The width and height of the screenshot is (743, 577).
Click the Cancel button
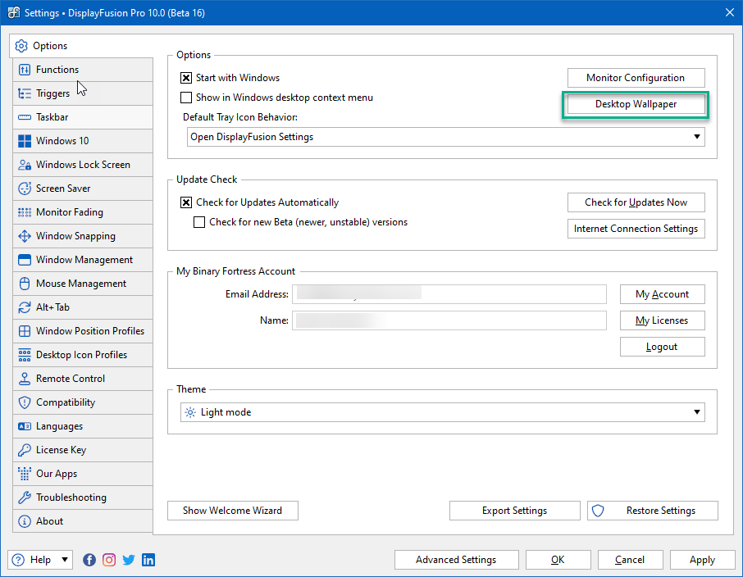click(x=630, y=560)
